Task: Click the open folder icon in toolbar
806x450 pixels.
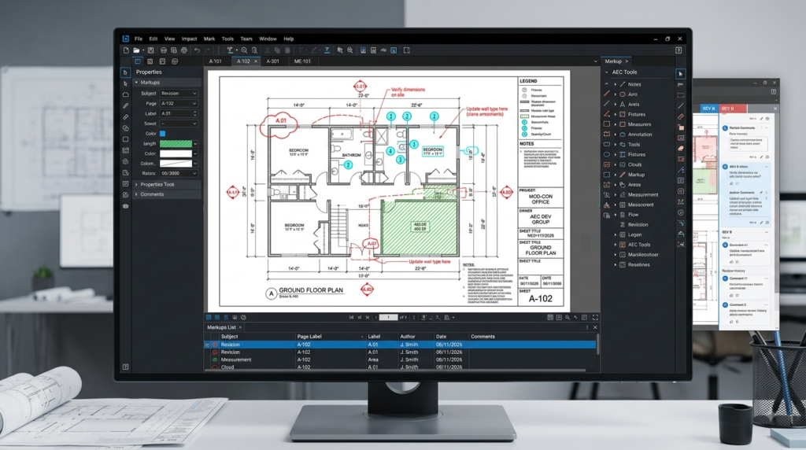Action: [x=136, y=50]
